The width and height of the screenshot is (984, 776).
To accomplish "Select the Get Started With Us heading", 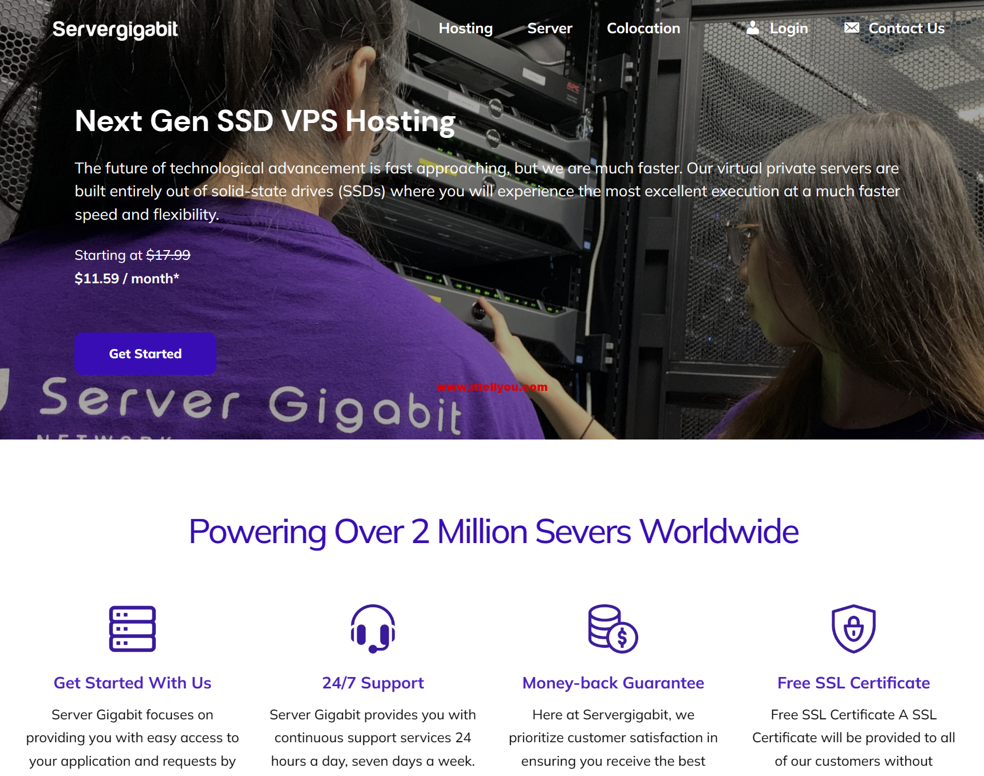I will point(132,683).
